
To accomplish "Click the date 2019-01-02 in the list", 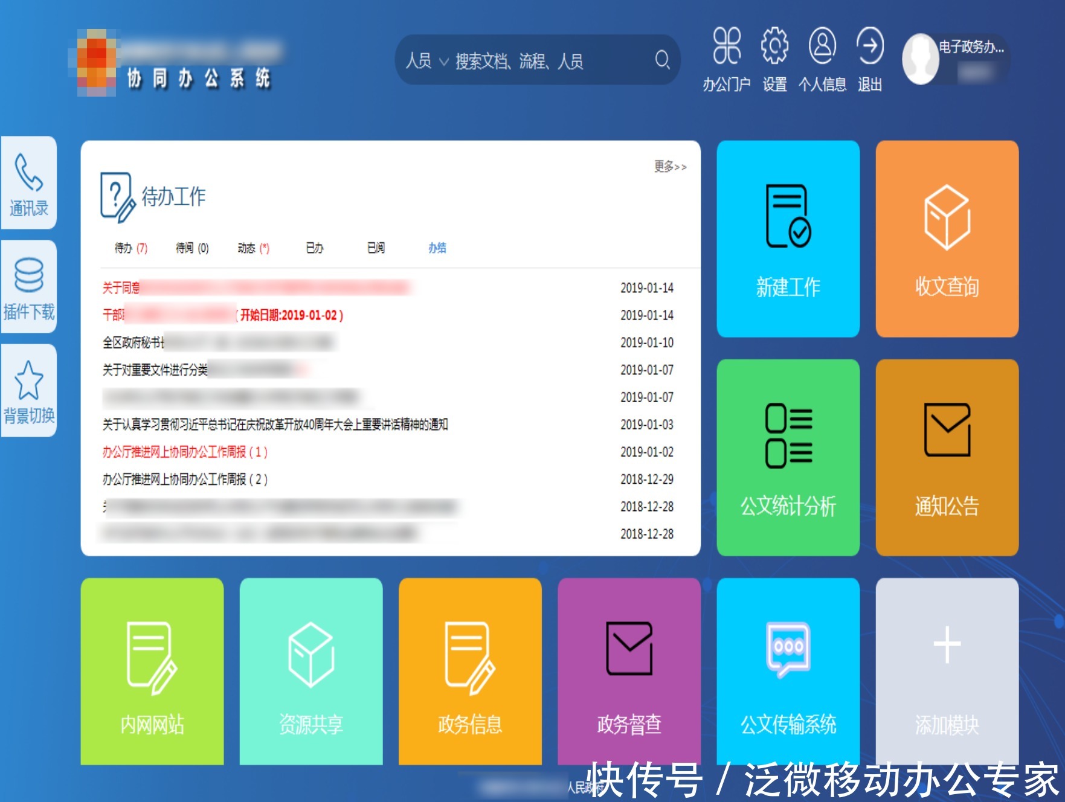I will (x=647, y=452).
